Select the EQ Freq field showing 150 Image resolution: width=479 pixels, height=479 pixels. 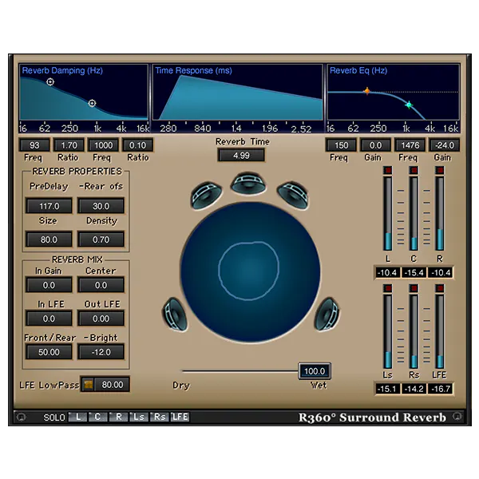[341, 145]
